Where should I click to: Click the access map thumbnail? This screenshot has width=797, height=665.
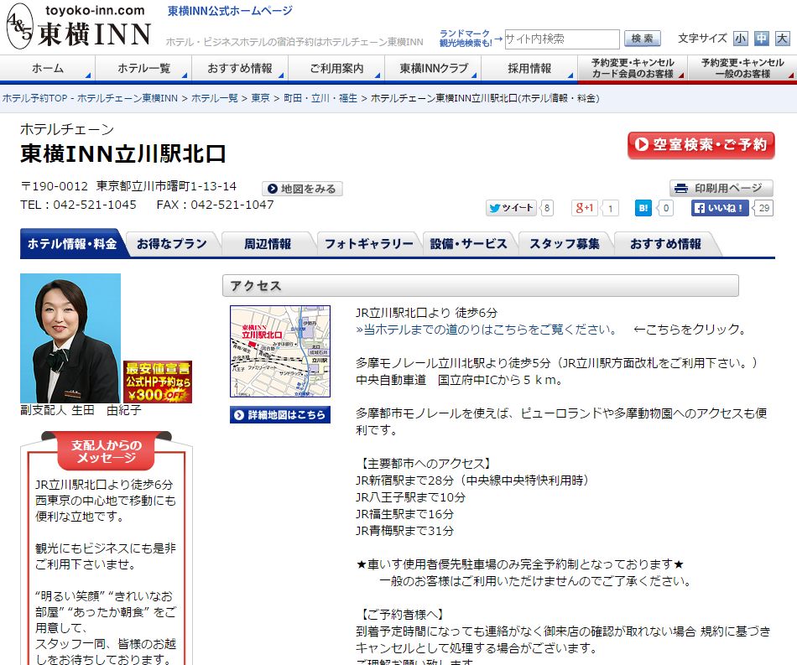coord(280,351)
